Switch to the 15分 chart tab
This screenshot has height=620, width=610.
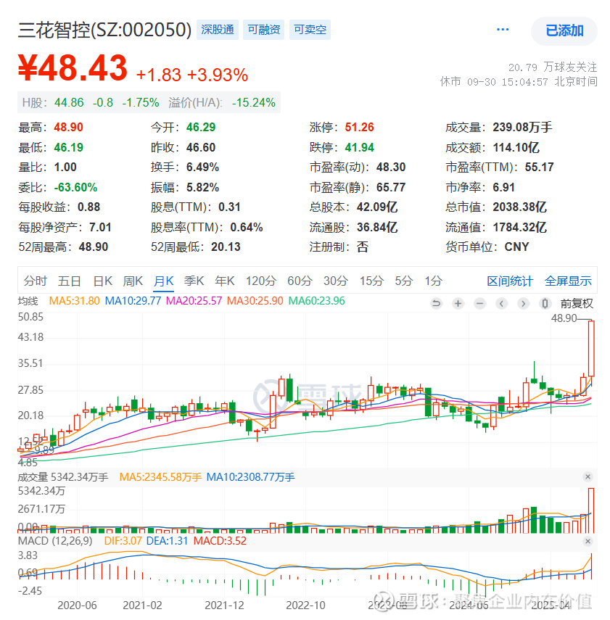(x=371, y=281)
